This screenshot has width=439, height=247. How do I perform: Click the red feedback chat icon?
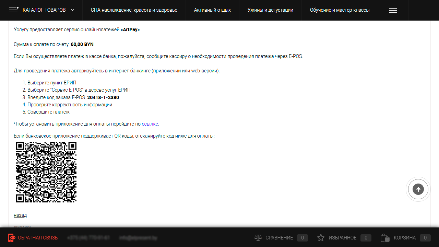pos(12,238)
